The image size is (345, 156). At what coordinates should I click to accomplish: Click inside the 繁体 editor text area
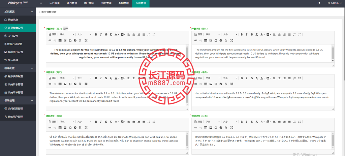pyautogui.click(x=261, y=54)
